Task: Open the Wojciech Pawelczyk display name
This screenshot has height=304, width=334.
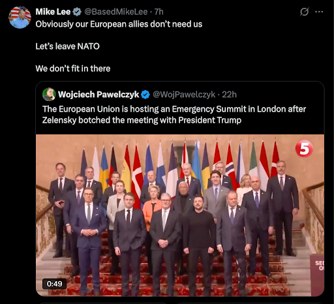Action: [x=99, y=95]
